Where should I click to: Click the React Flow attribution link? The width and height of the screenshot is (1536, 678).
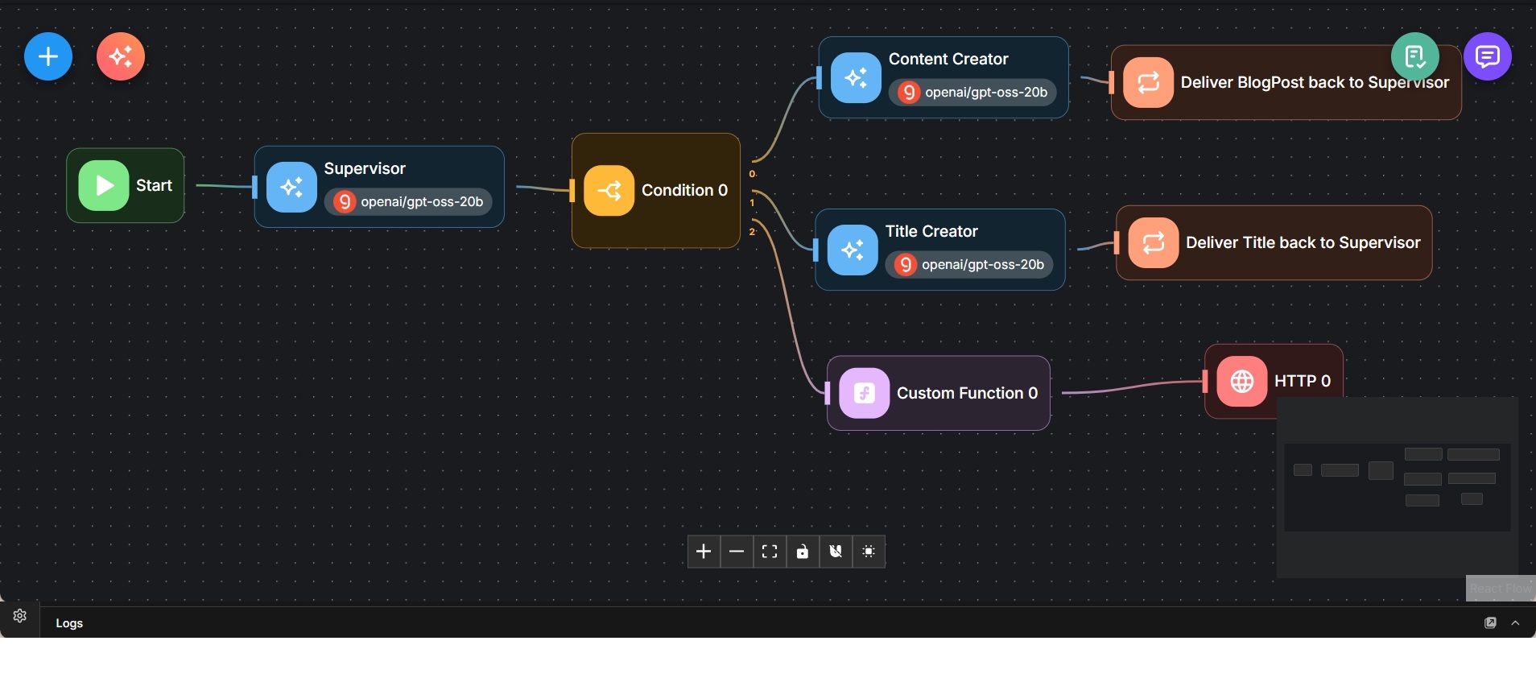(x=1500, y=589)
